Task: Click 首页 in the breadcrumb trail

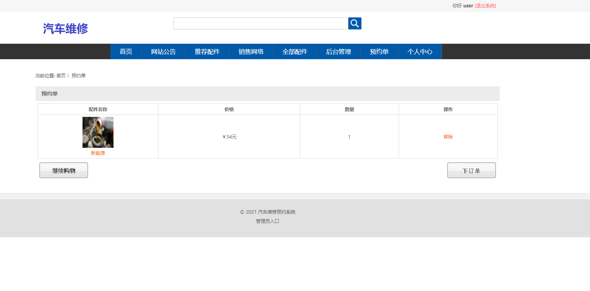Action: pyautogui.click(x=60, y=76)
